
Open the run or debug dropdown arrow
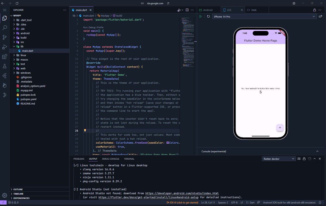[x=182, y=10]
